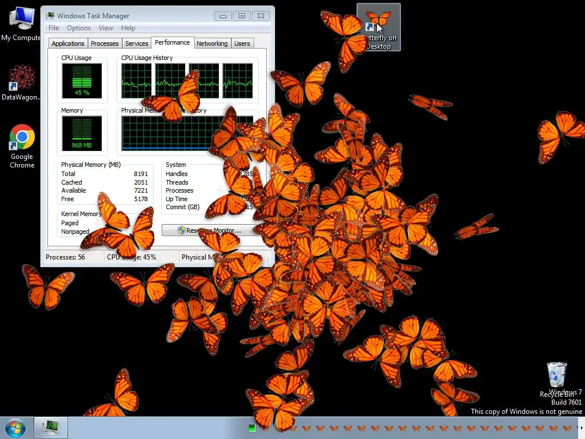Minimize the Windows Task Manager window
This screenshot has height=439, width=585.
(x=223, y=15)
